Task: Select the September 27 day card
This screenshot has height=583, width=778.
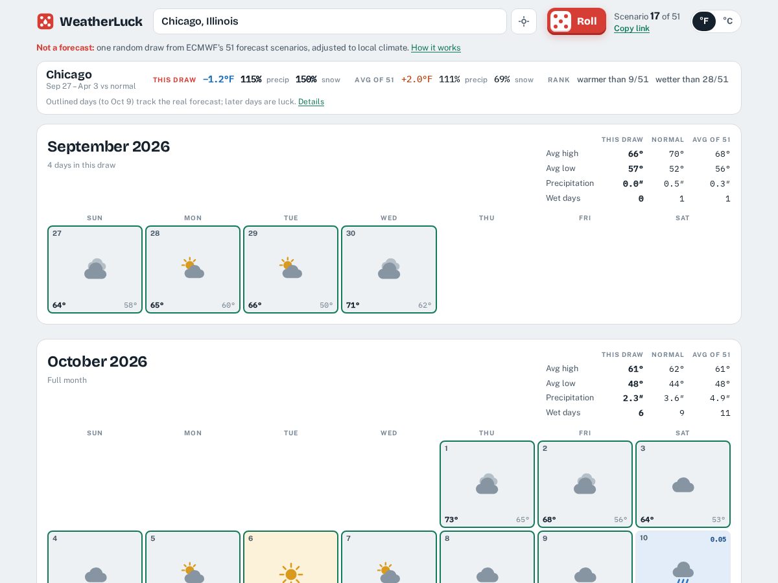Action: click(95, 269)
